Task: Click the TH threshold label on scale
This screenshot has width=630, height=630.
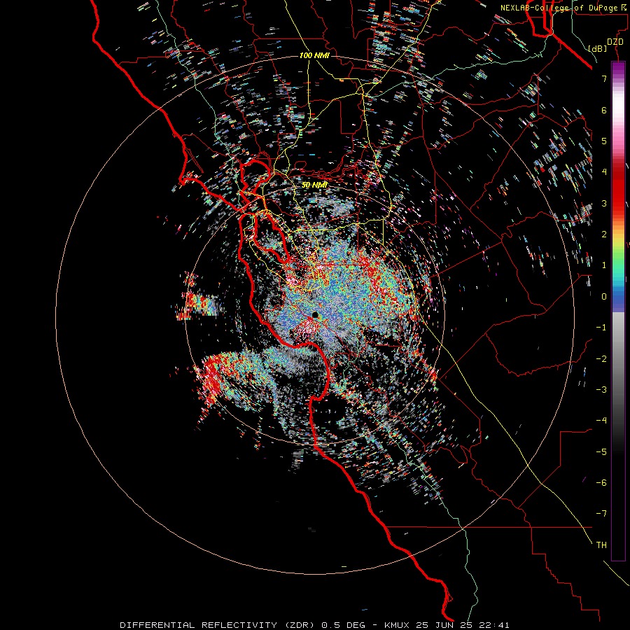Action: [601, 545]
